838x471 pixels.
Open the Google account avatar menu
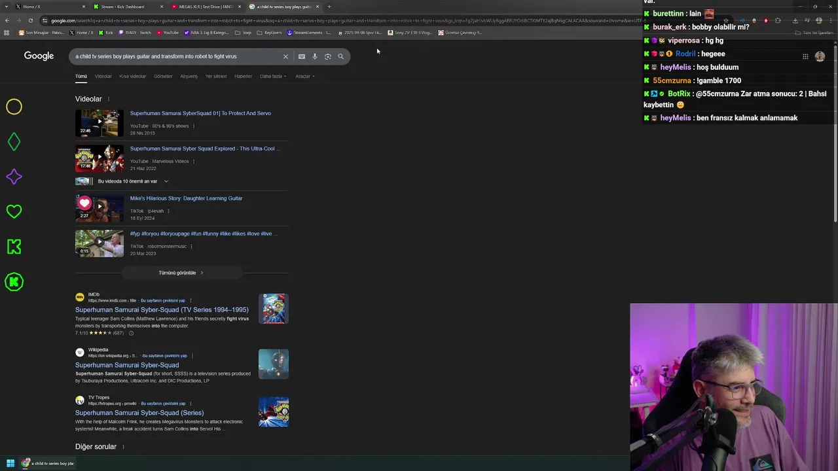click(820, 56)
